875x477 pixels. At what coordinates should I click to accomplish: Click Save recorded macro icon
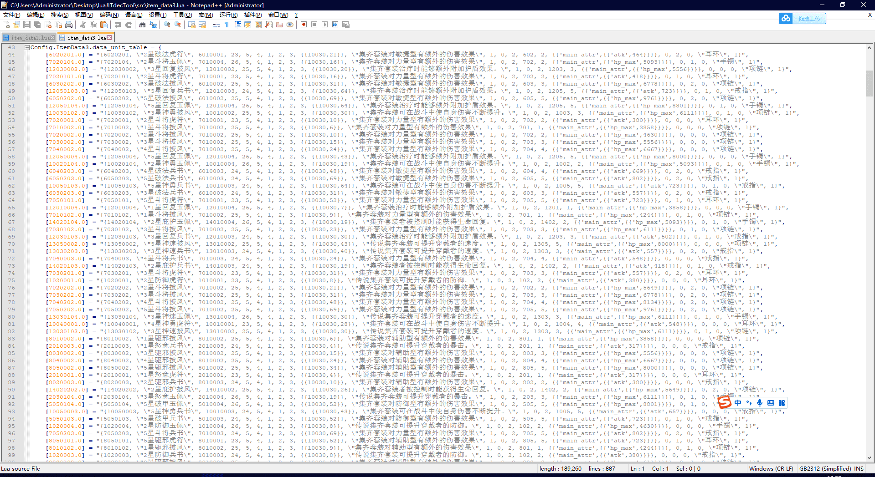[345, 25]
